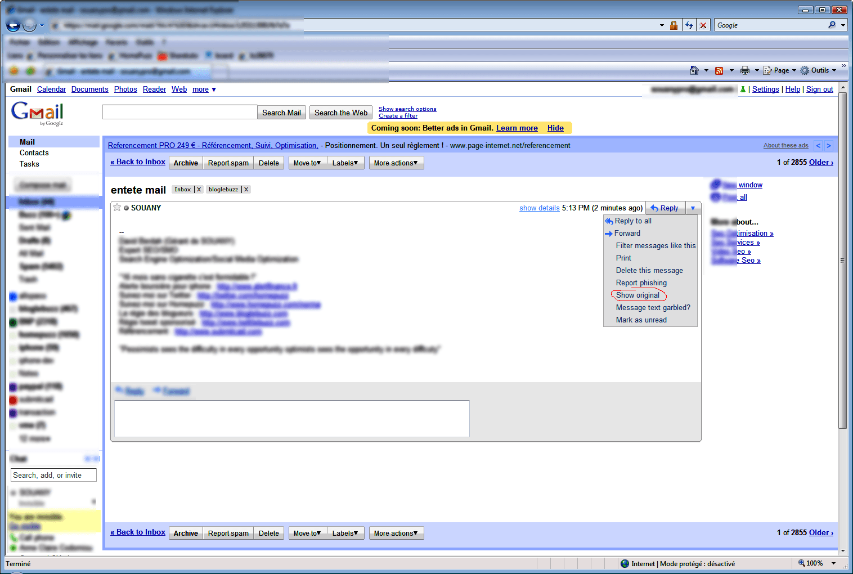The image size is (853, 574).
Task: Click the browser Forward arrow button
Action: point(30,25)
